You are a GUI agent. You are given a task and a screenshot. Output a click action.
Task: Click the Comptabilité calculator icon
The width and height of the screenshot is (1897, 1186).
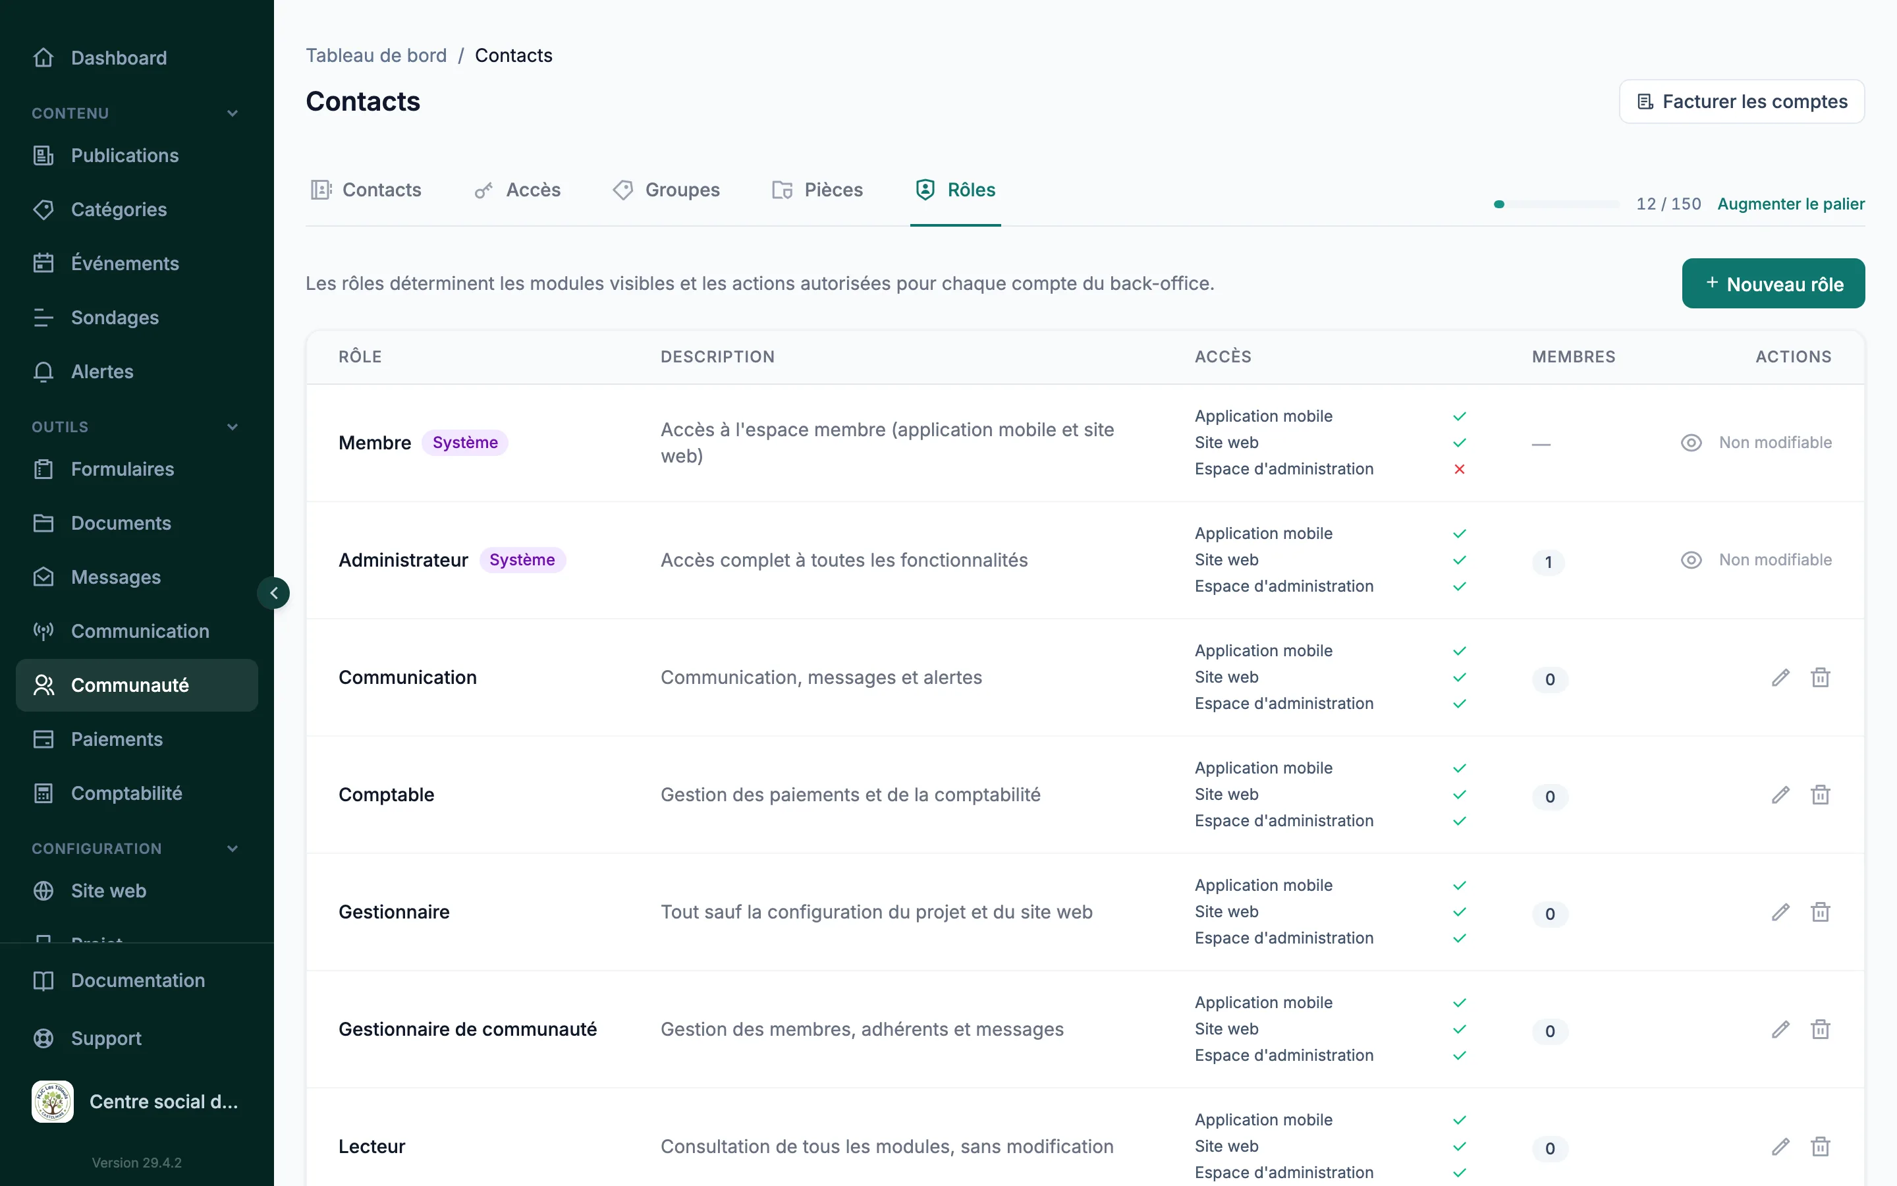coord(44,793)
